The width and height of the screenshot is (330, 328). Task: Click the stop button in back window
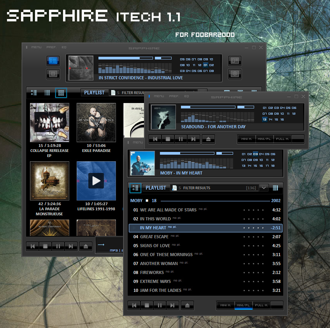(x=45, y=246)
